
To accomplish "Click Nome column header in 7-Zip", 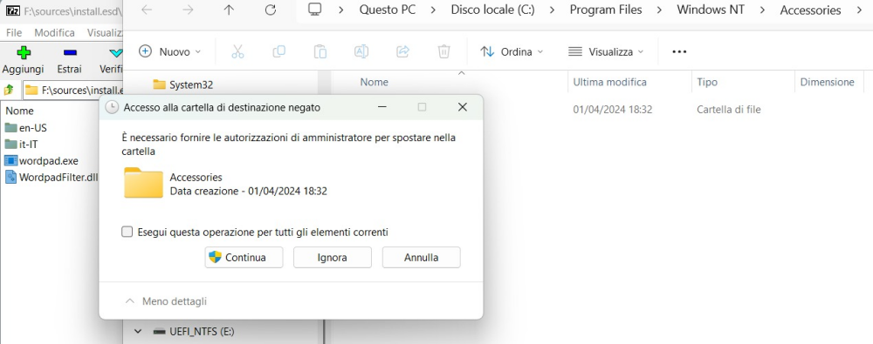I will coord(19,111).
